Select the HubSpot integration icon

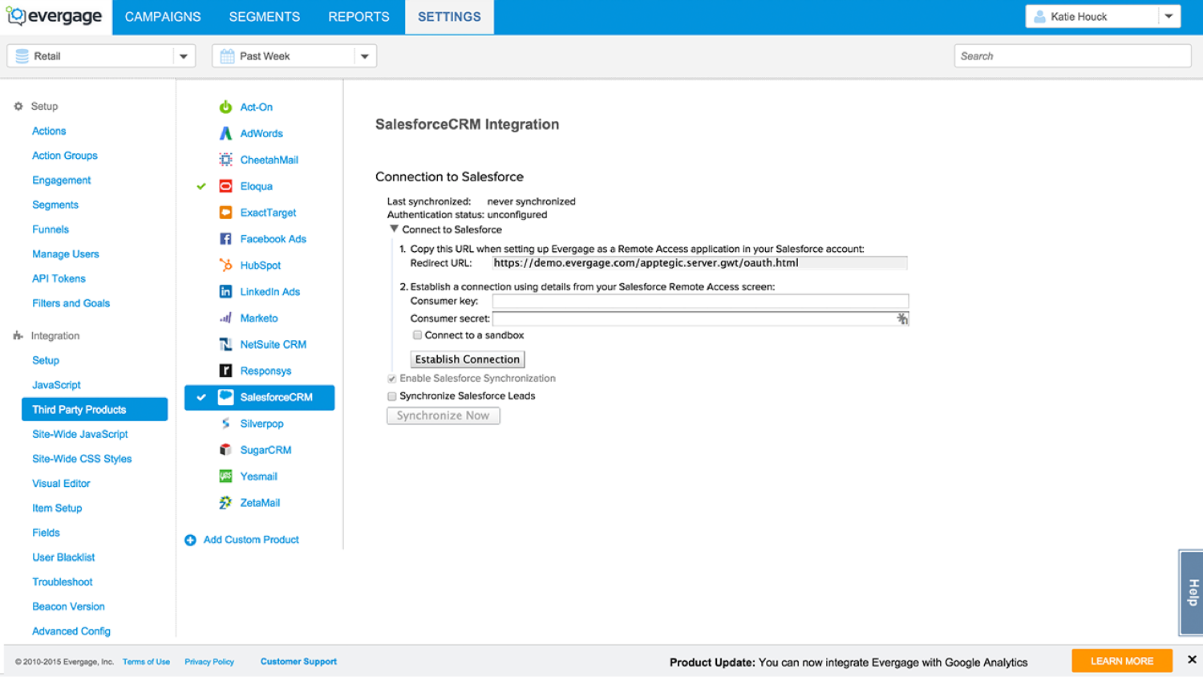point(226,265)
